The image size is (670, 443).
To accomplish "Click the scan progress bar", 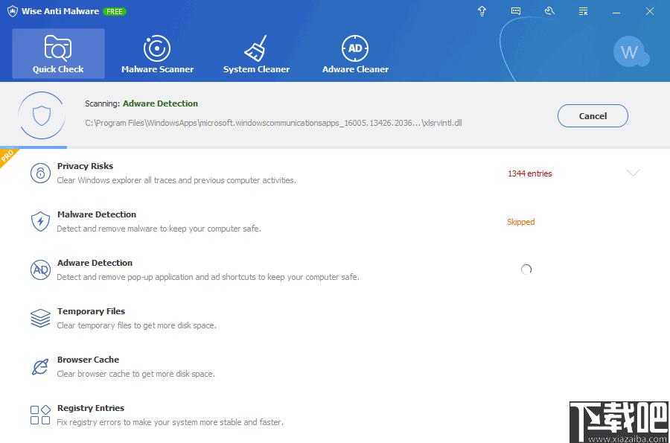I will point(335,147).
